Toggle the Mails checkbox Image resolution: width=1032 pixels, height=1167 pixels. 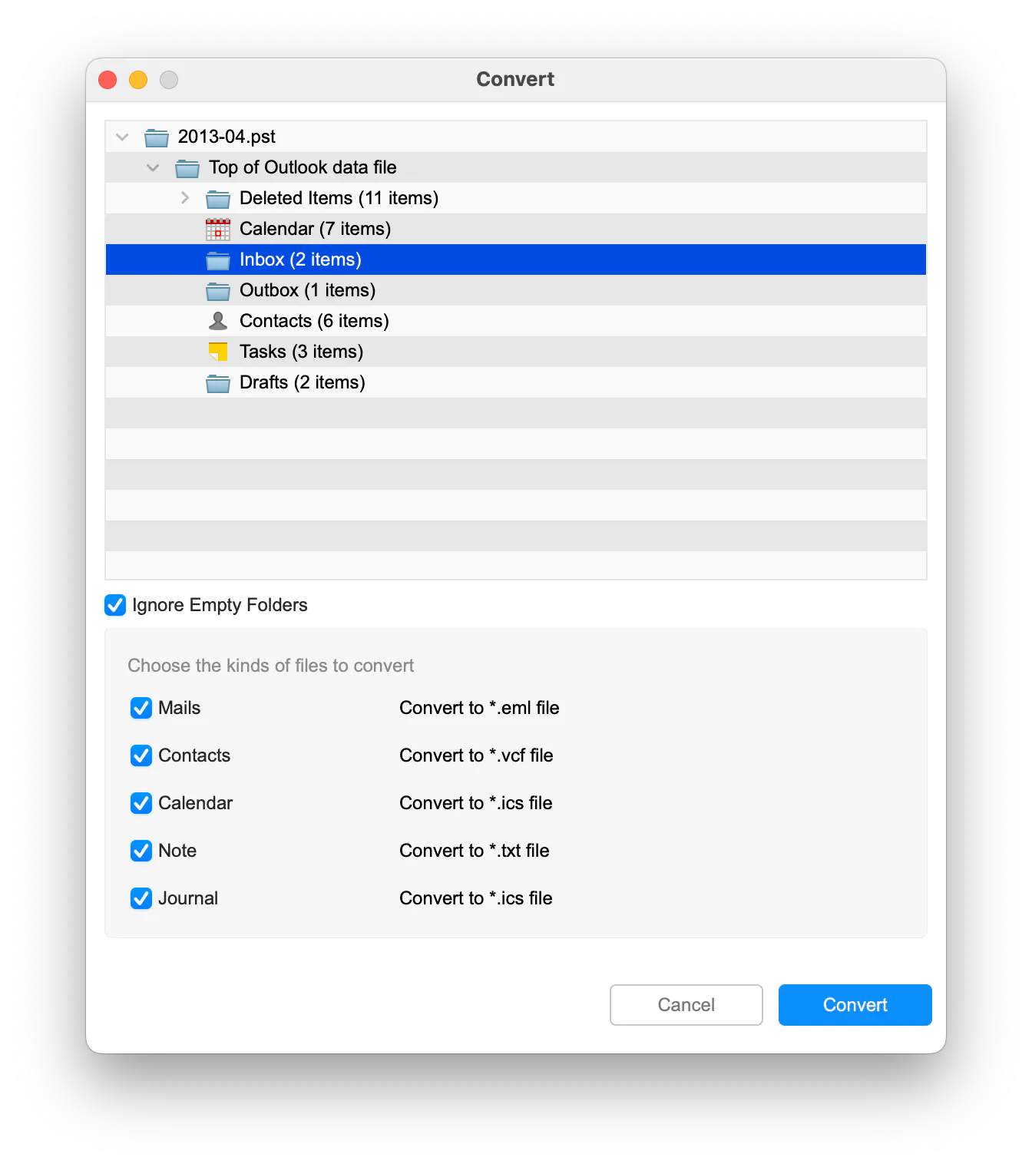[141, 708]
